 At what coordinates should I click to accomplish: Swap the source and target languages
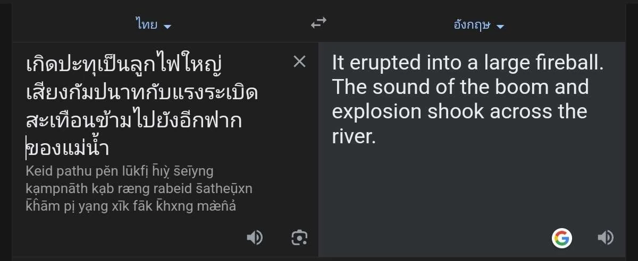coord(318,23)
